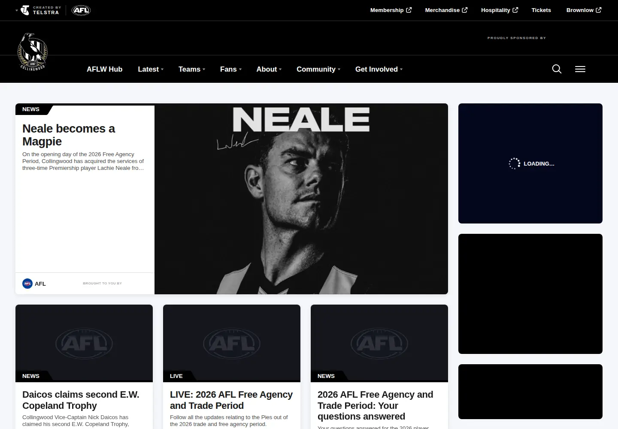
Task: Open LIVE Free Agency card thumbnail
Action: [232, 343]
